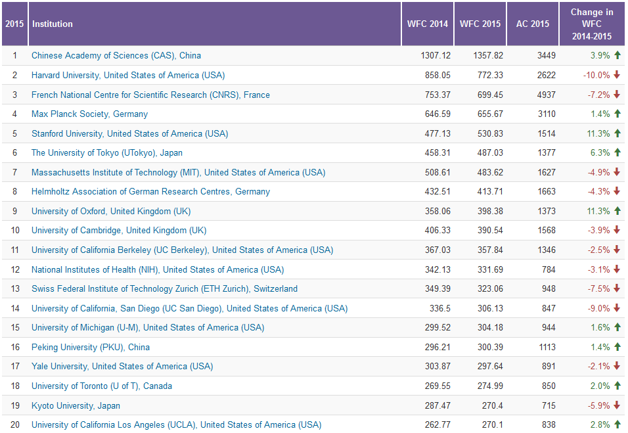Click the green up arrow in Stanford University row

(x=617, y=133)
